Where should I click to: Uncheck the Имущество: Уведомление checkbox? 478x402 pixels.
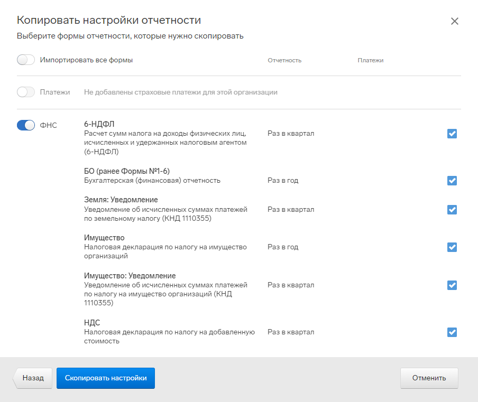(452, 285)
